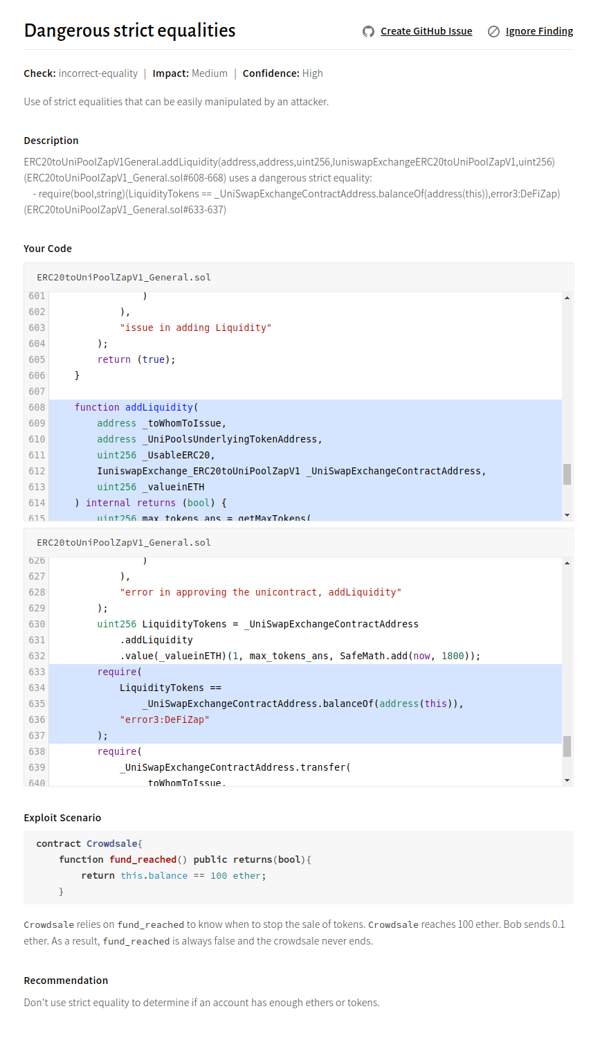
Task: Click the first ERC20toUniPoolZapV1_General.sol file header
Action: [124, 277]
